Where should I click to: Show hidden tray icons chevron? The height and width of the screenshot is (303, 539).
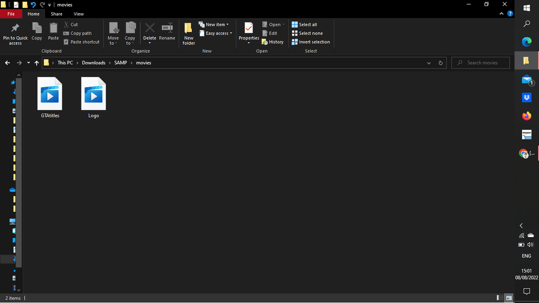(521, 226)
